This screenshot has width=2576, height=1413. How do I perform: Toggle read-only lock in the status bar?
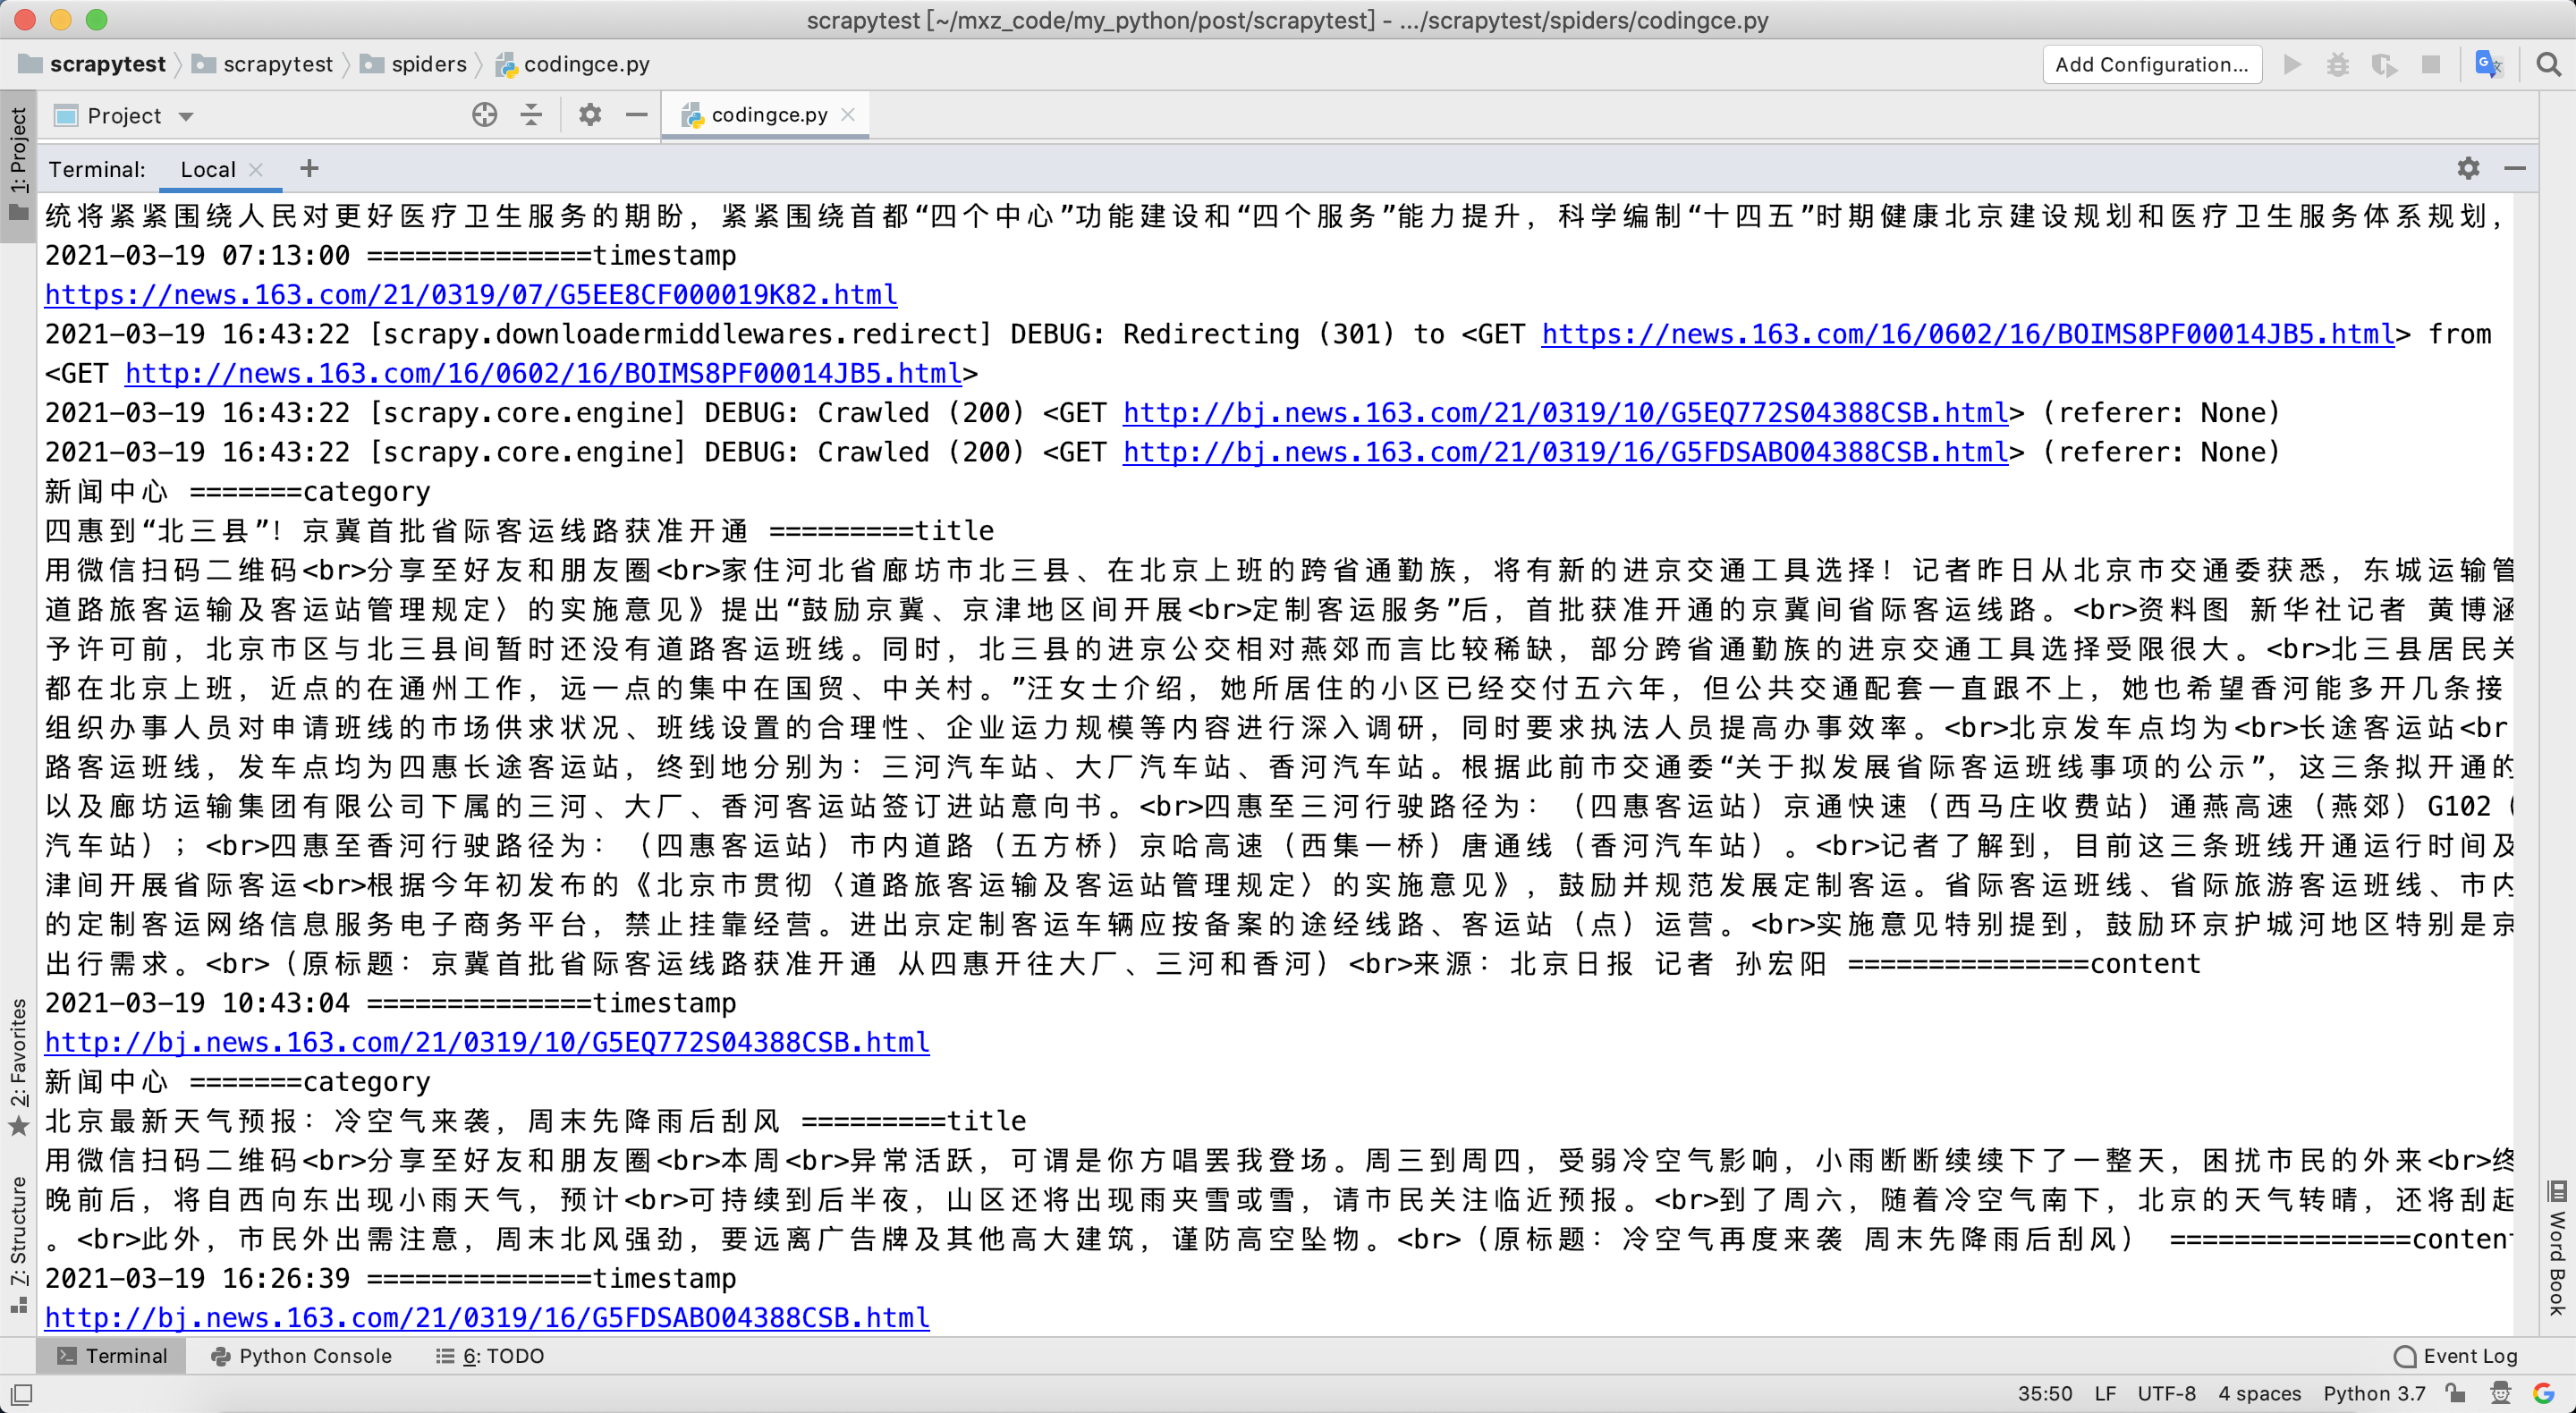pyautogui.click(x=2455, y=1393)
